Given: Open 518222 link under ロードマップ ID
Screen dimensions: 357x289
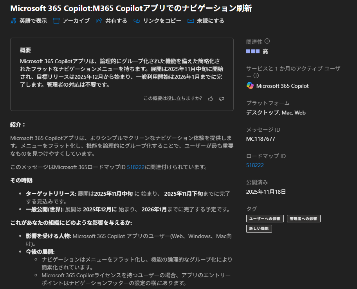Looking at the screenshot, I should (x=255, y=165).
